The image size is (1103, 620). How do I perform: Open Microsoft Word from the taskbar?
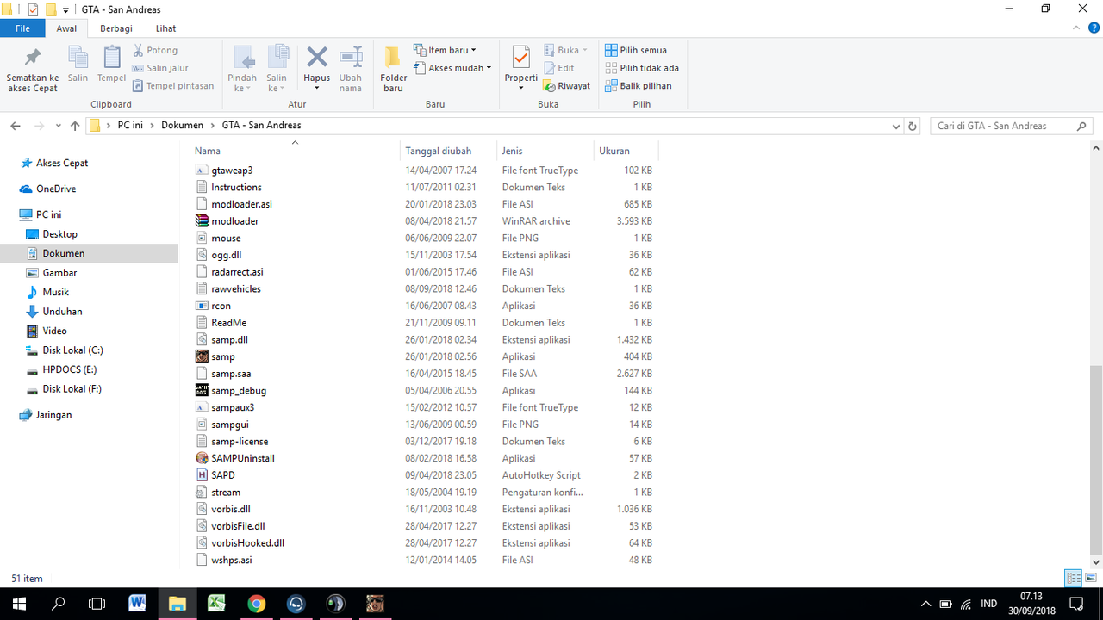(x=137, y=603)
